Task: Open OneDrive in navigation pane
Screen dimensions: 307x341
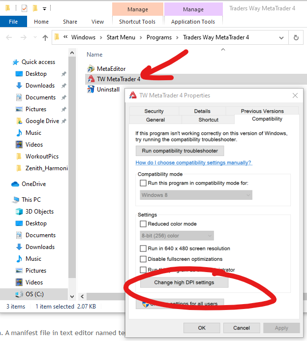Action: coord(29,184)
